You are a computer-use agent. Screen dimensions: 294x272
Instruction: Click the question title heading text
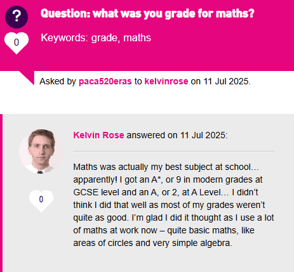(x=147, y=14)
